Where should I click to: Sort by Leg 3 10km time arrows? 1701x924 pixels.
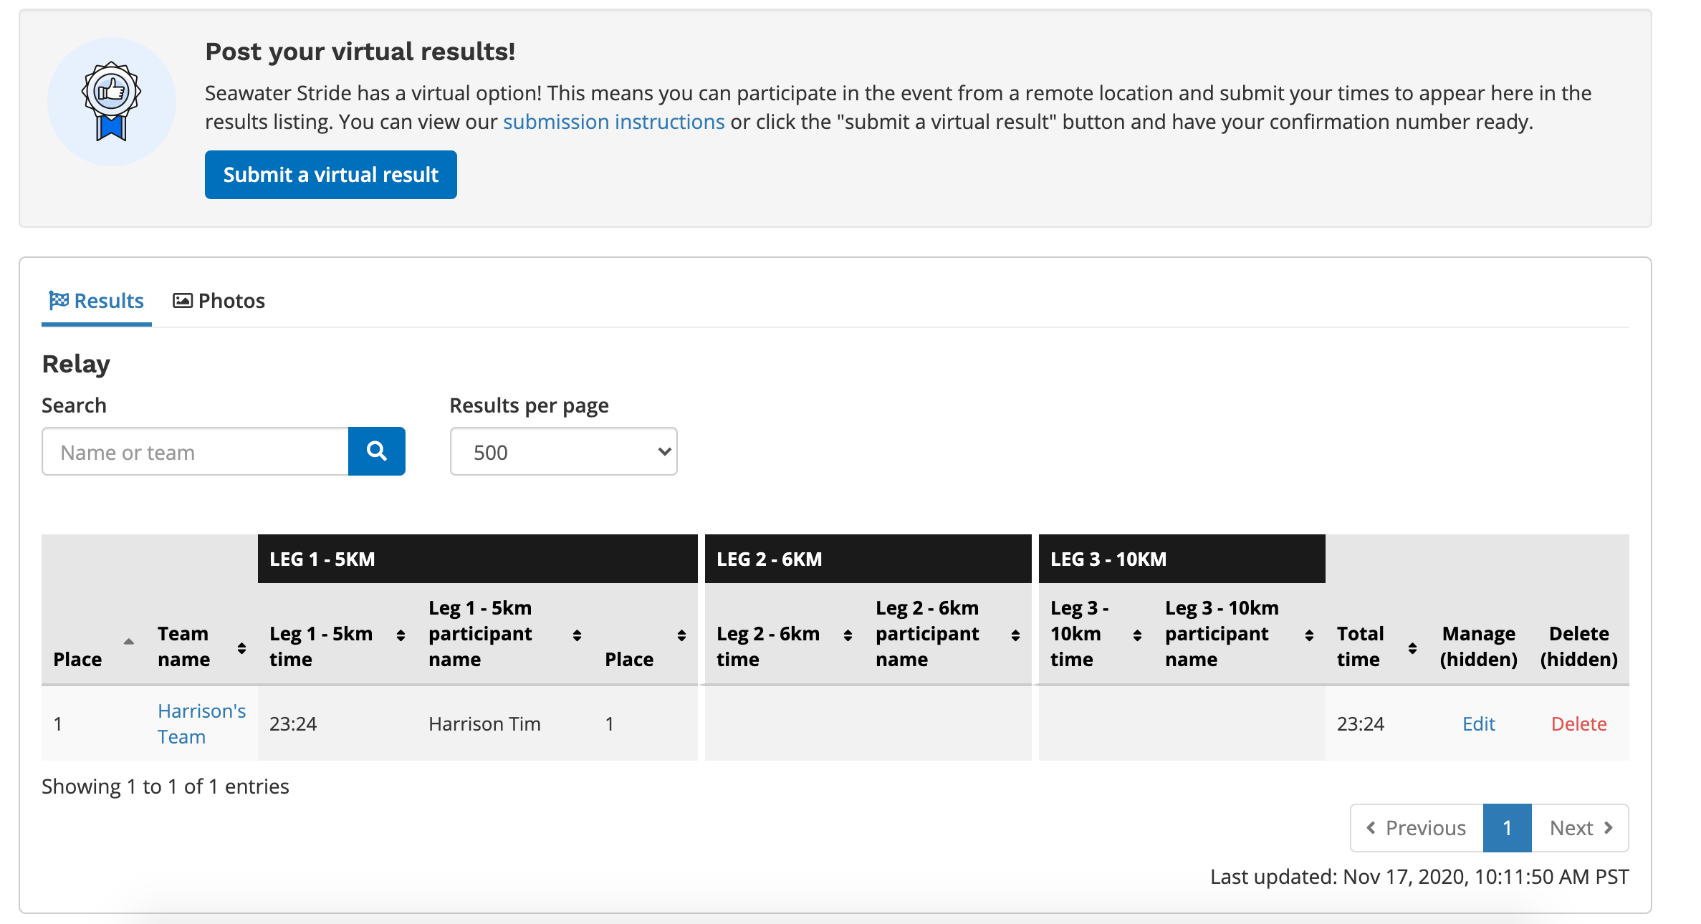point(1137,635)
